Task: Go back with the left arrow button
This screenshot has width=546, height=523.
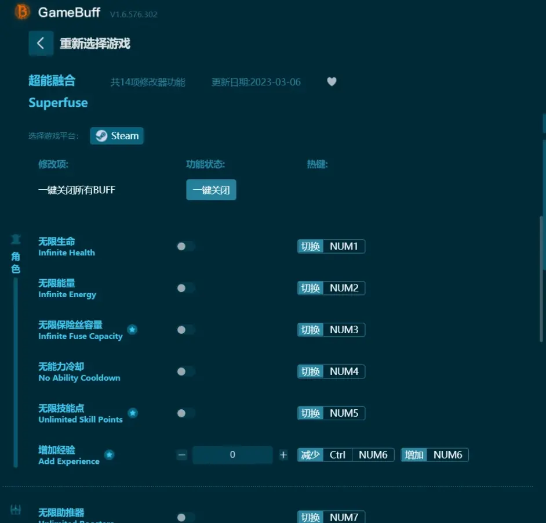Action: 41,43
